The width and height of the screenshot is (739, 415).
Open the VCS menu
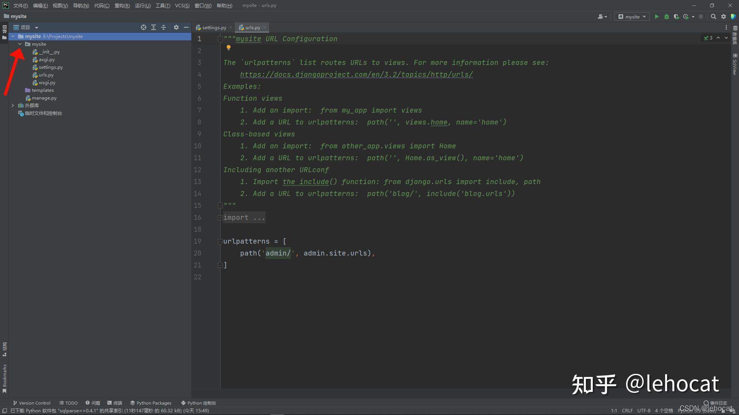[182, 5]
